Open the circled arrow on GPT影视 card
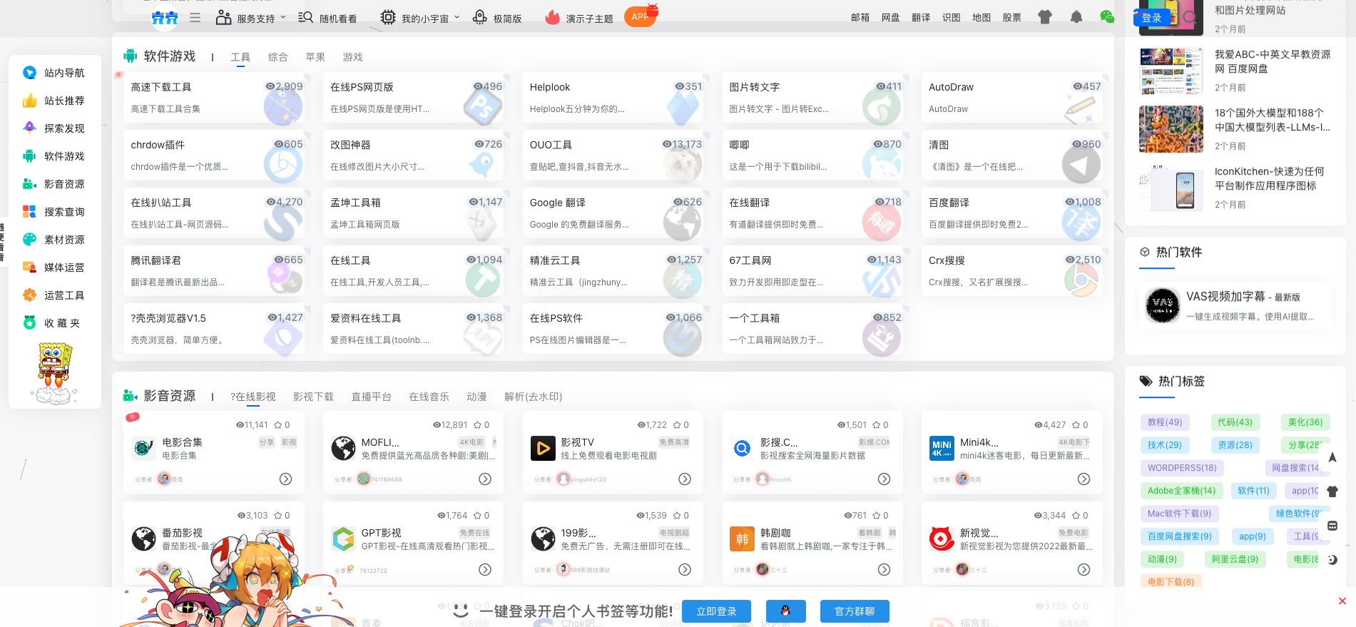The height and width of the screenshot is (627, 1356). pyautogui.click(x=485, y=570)
